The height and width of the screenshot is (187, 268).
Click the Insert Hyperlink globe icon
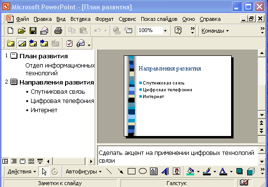(x=117, y=31)
